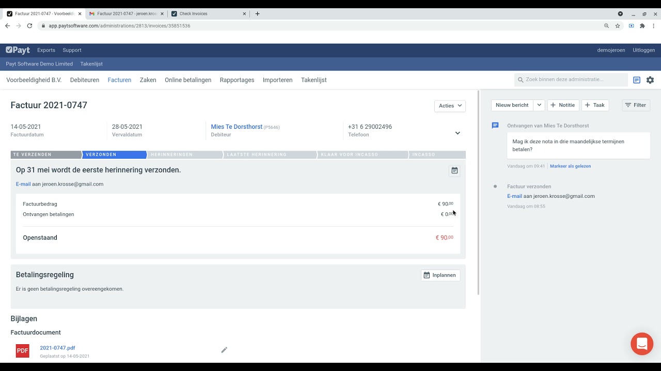Image resolution: width=661 pixels, height=371 pixels.
Task: Open Importeren
Action: (x=277, y=80)
